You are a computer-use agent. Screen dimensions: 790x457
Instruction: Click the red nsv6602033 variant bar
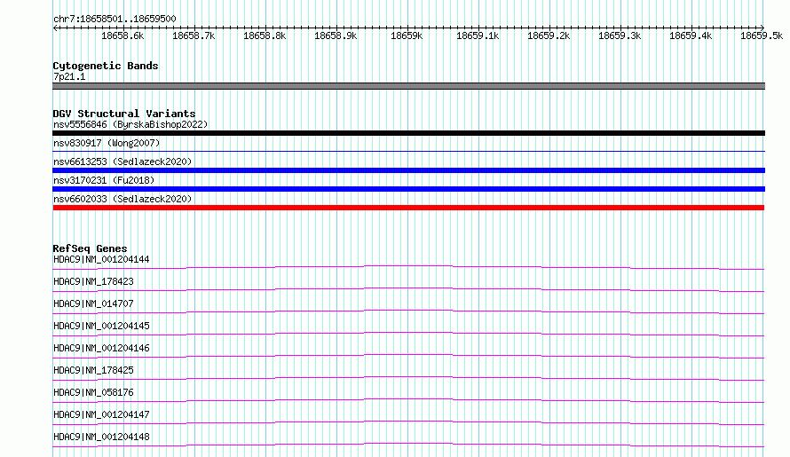click(408, 208)
